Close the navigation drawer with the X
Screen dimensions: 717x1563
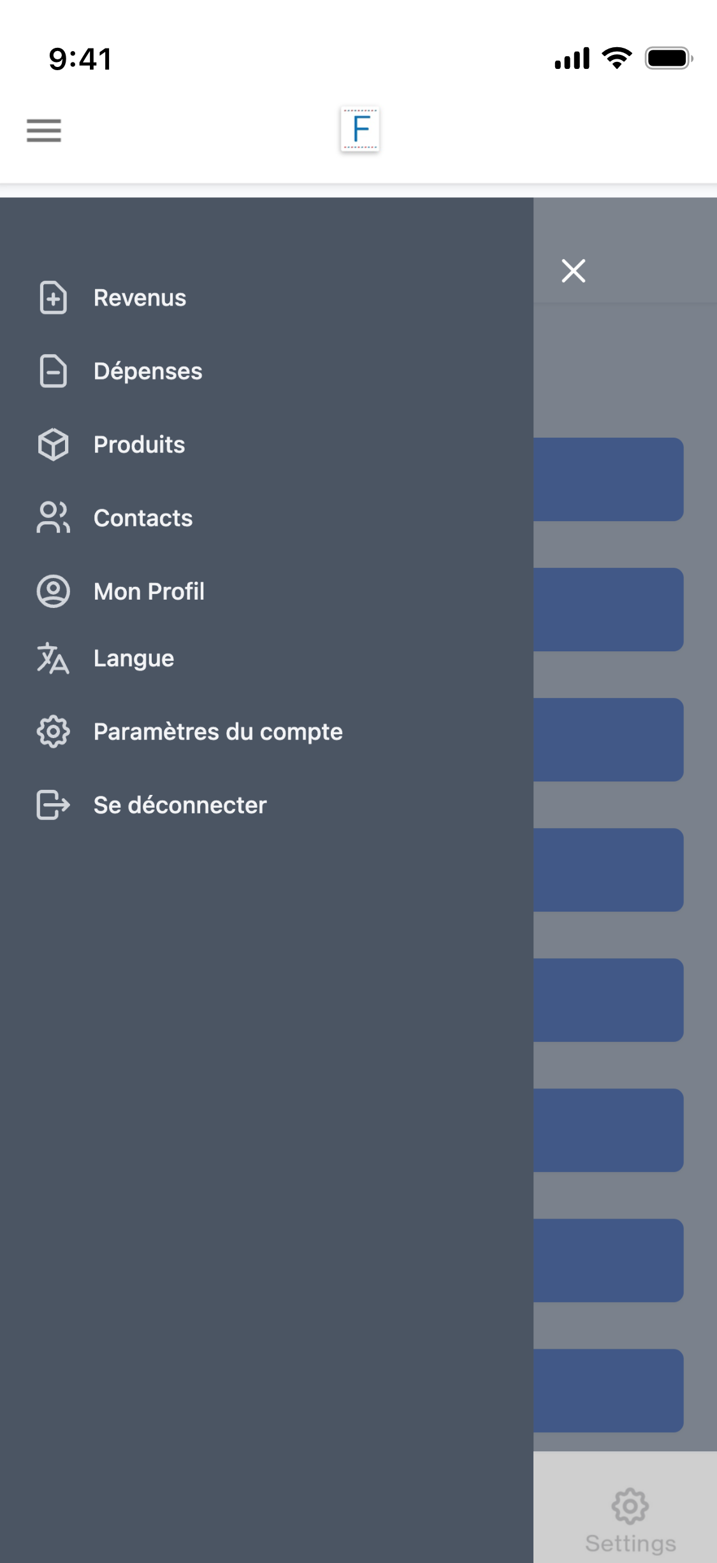[573, 270]
